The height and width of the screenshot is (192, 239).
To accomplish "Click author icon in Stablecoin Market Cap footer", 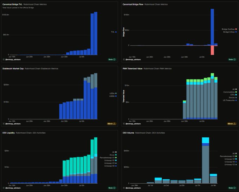I will click(4, 124).
